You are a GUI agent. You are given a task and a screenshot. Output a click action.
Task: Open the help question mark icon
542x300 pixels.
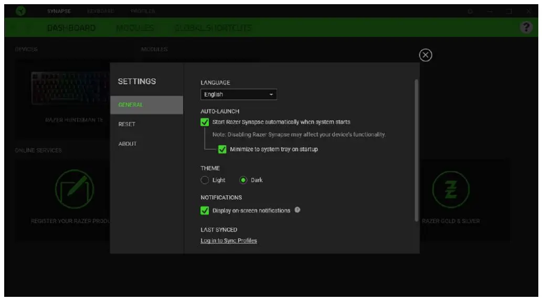[x=526, y=28]
